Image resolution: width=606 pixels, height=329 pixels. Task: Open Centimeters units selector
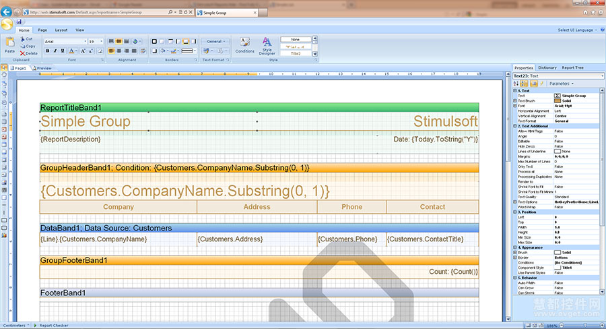click(15, 326)
